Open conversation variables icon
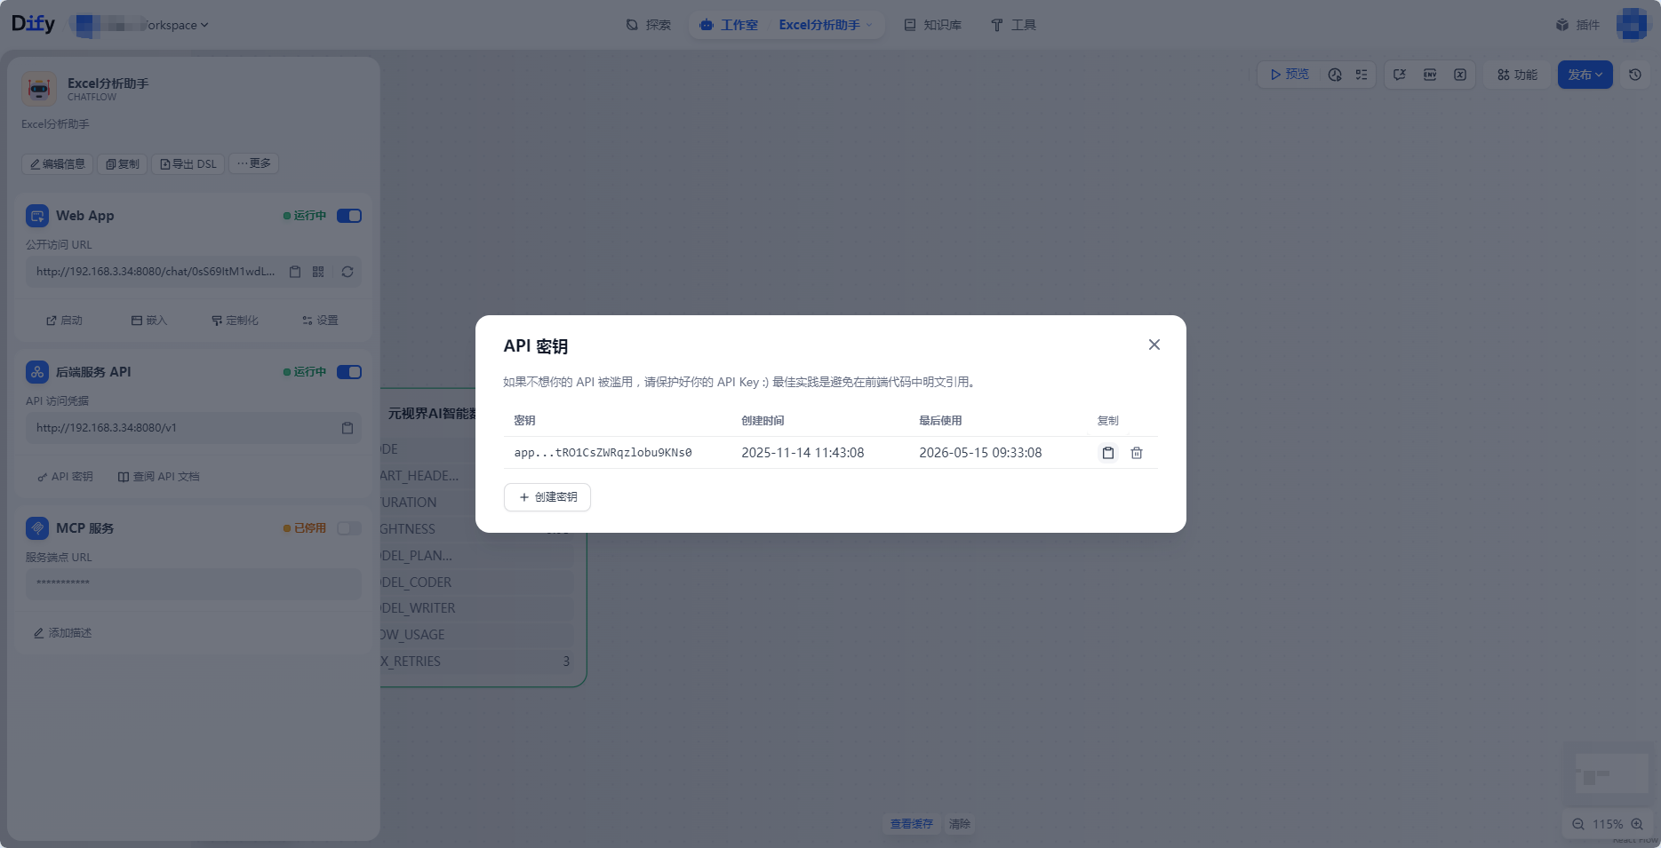 pos(1400,75)
